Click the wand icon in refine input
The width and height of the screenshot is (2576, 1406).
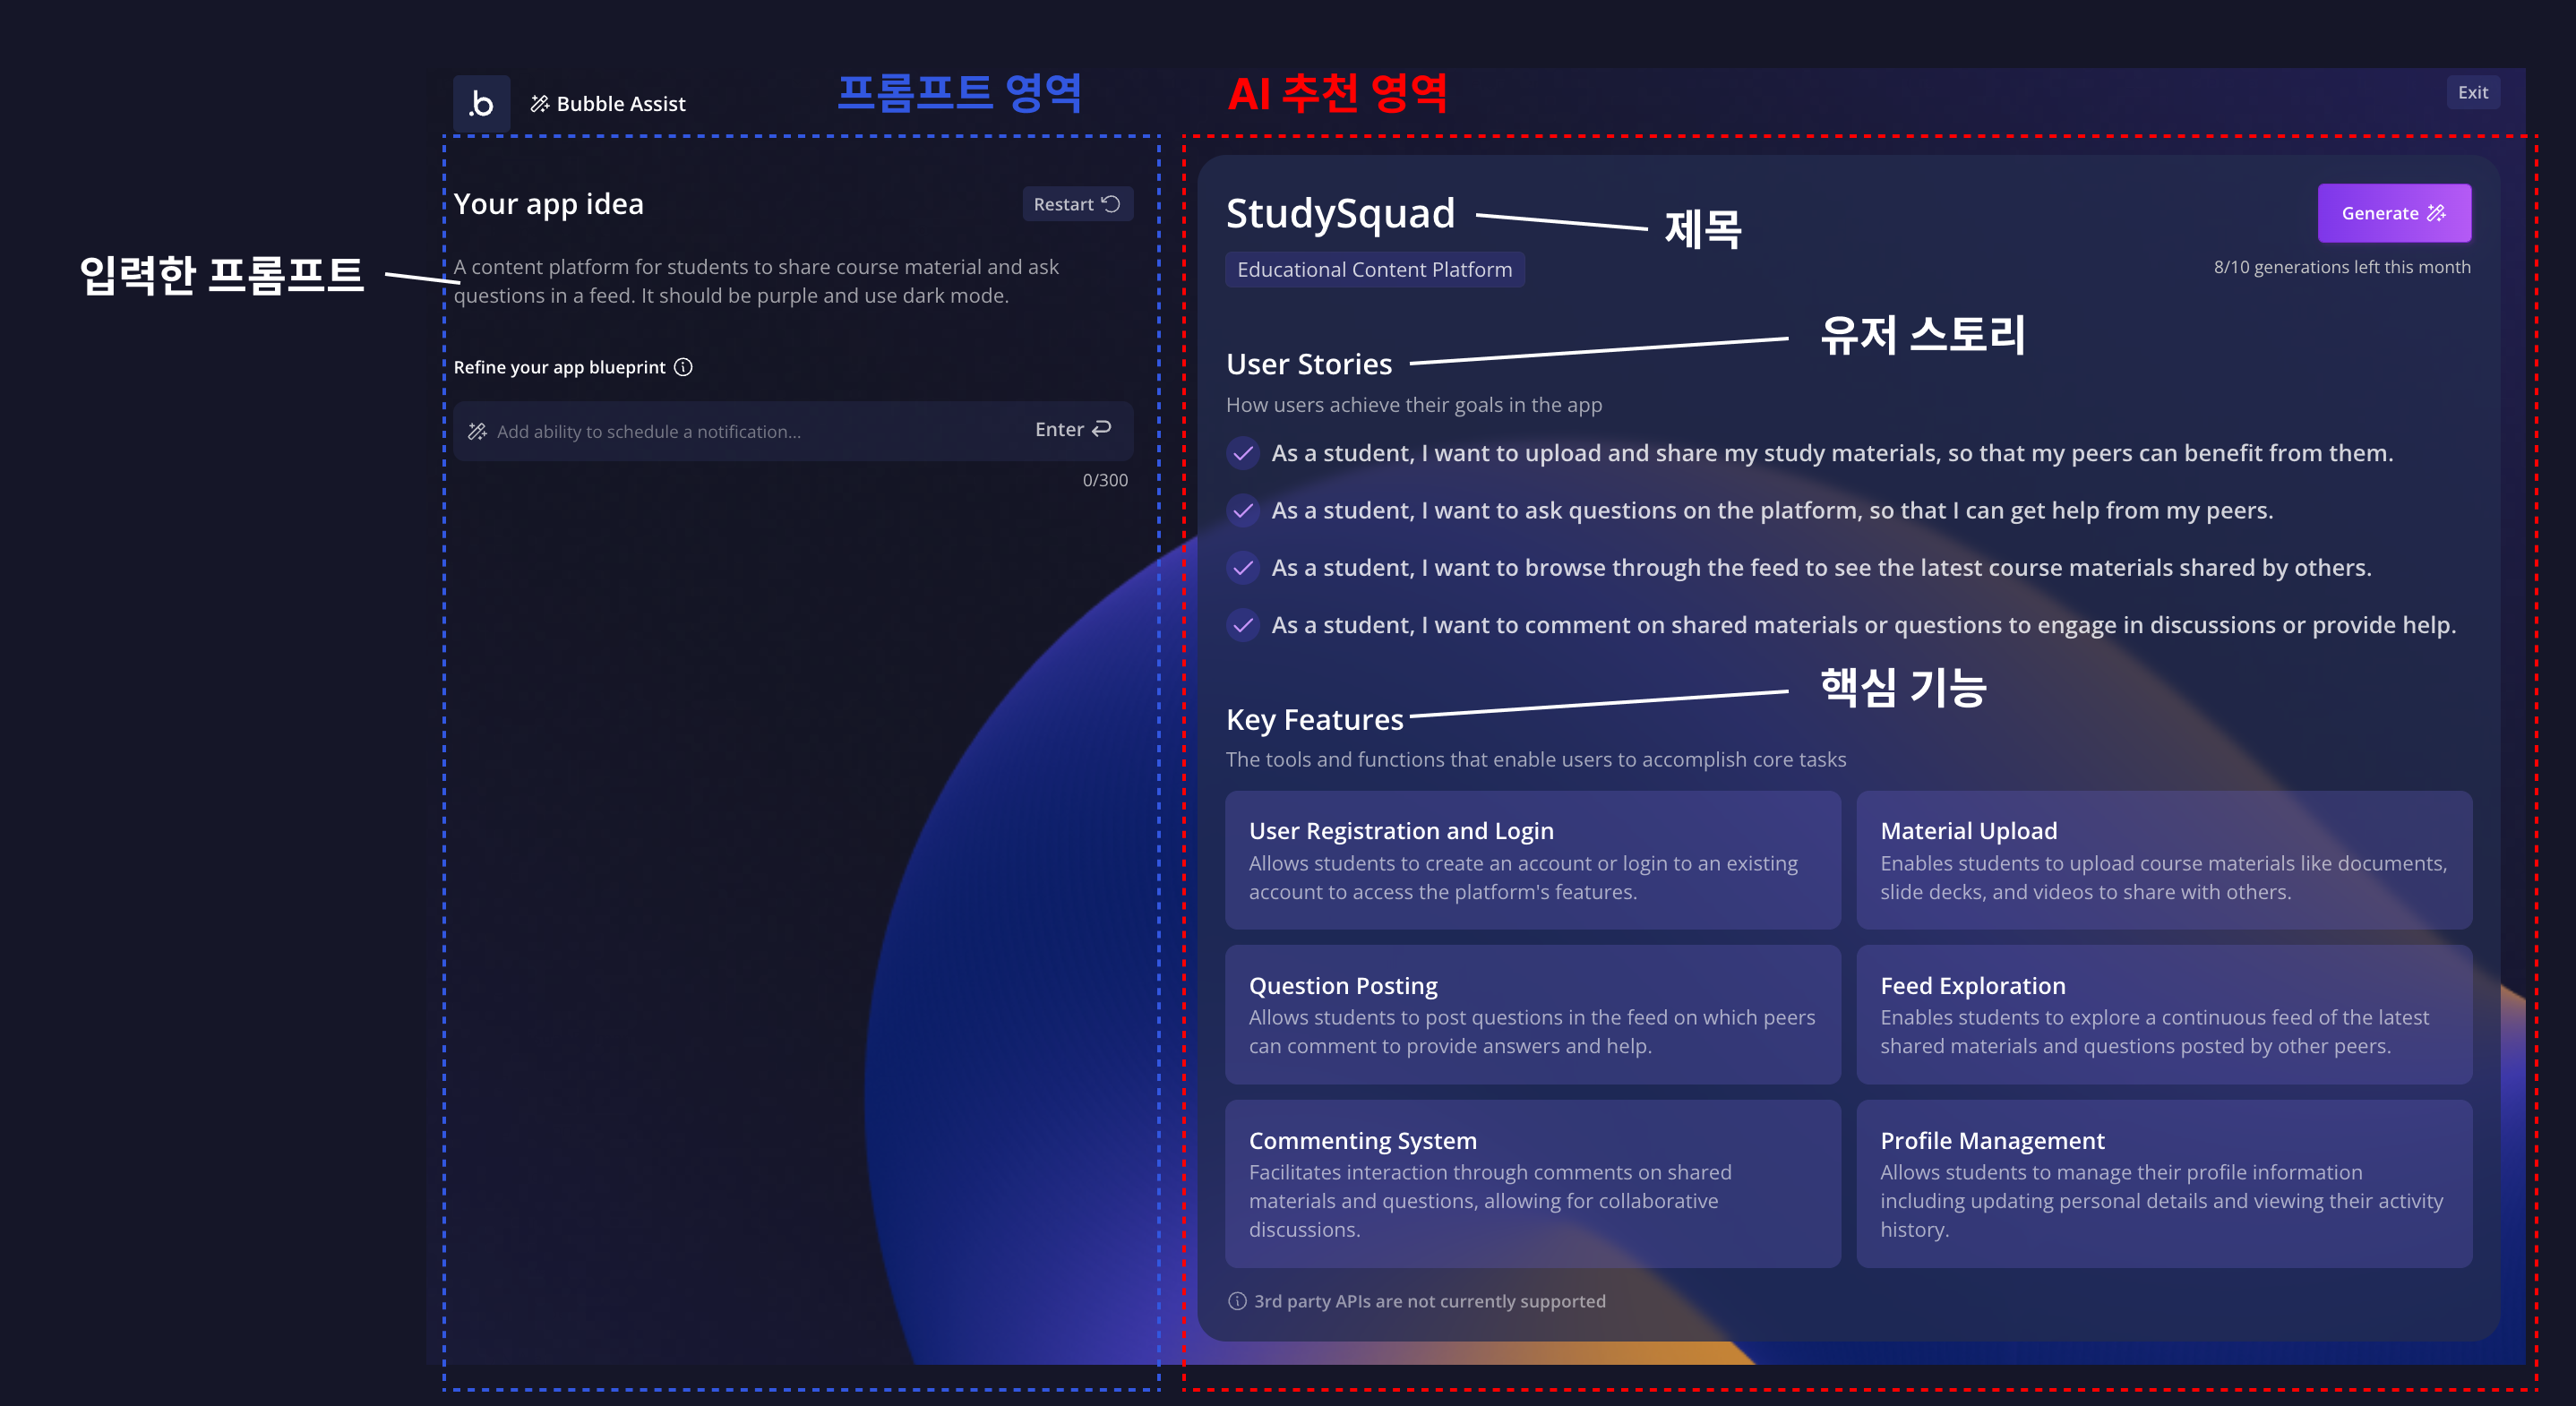(477, 431)
